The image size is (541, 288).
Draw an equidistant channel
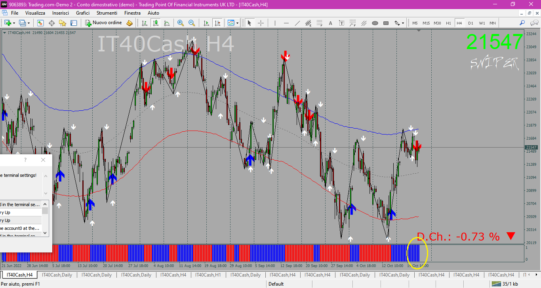[x=309, y=23]
